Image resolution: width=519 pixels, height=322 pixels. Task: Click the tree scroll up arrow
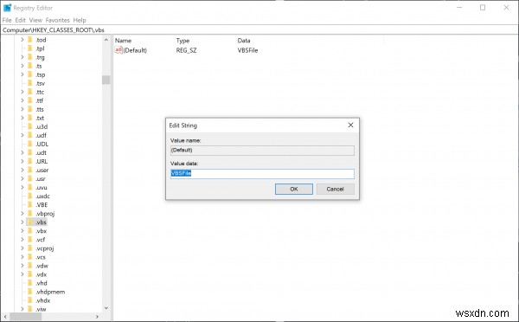click(106, 40)
